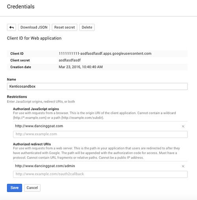Cancel editing the credentials
The image size is (197, 200).
[x=32, y=188]
